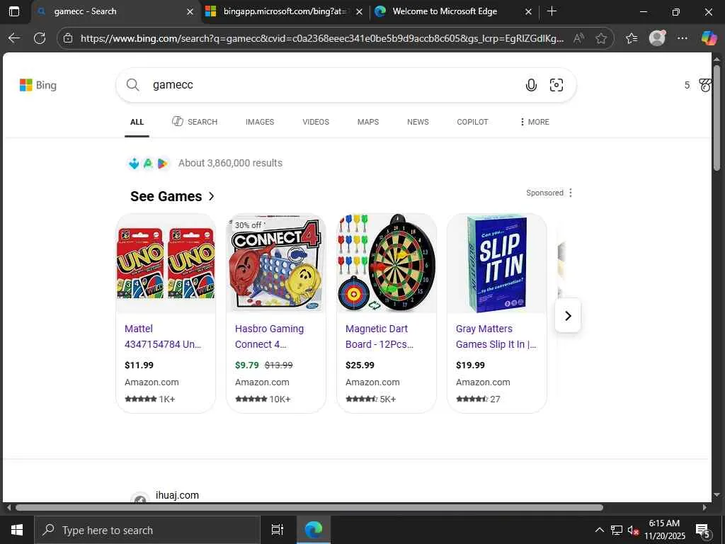Show hidden system tray icons

[x=599, y=530]
